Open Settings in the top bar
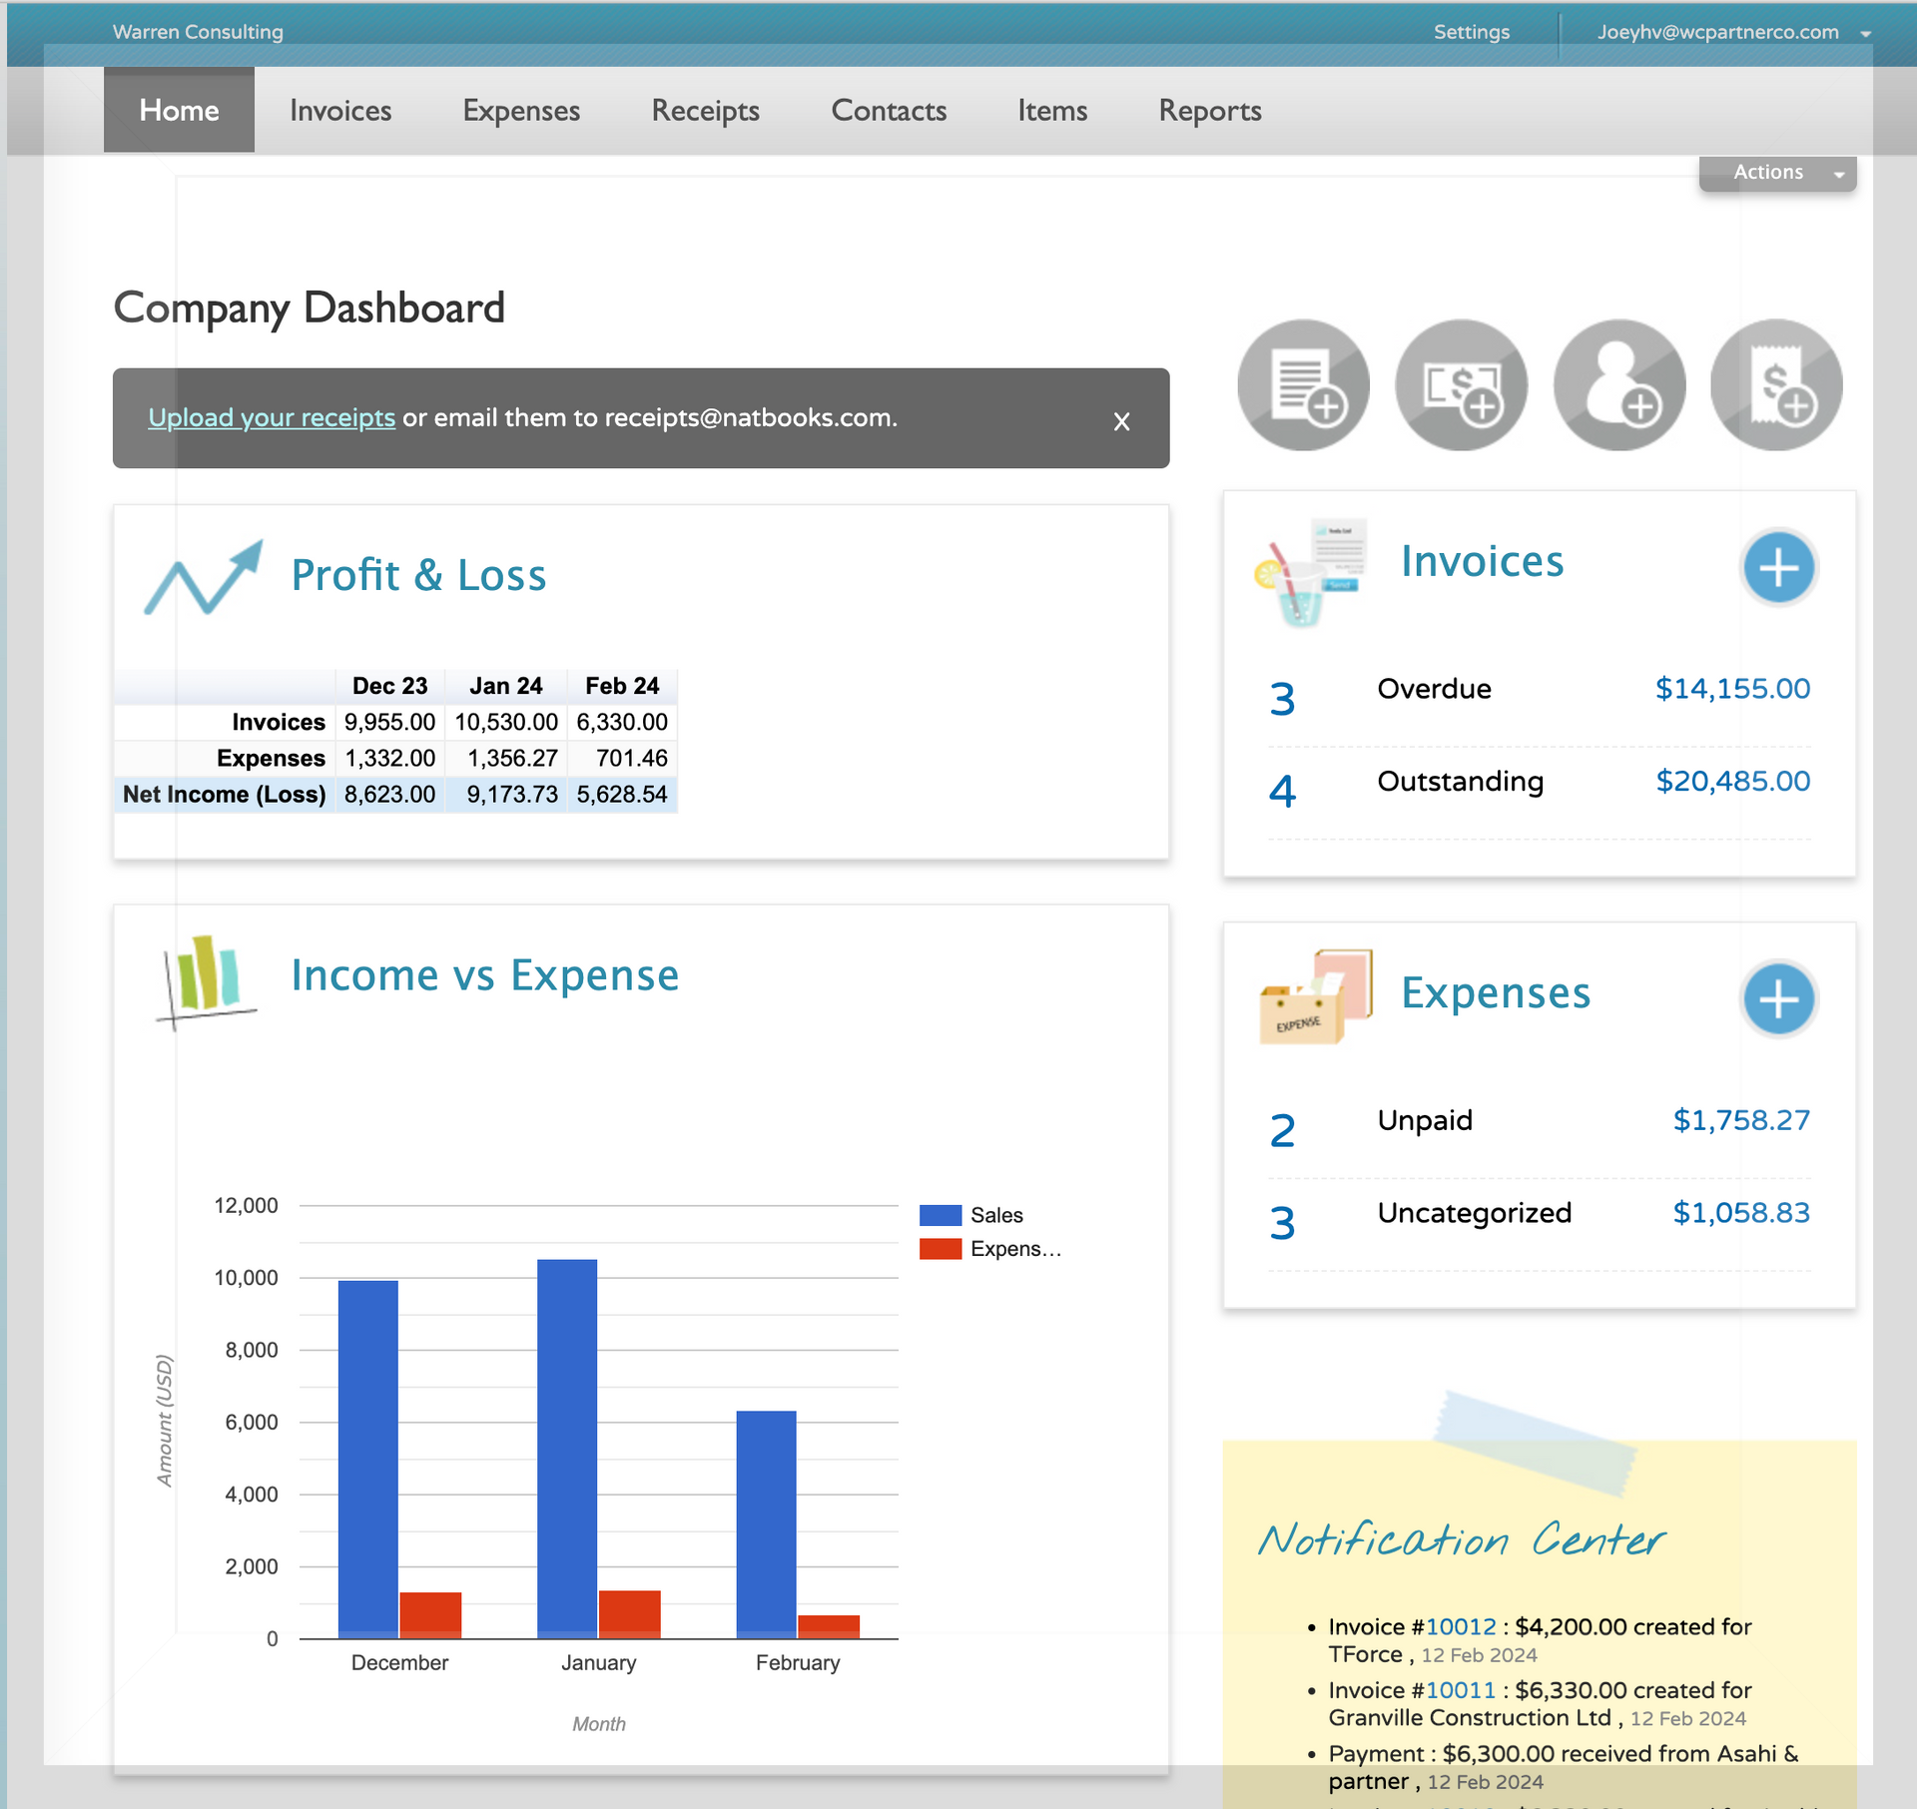 pos(1471,32)
